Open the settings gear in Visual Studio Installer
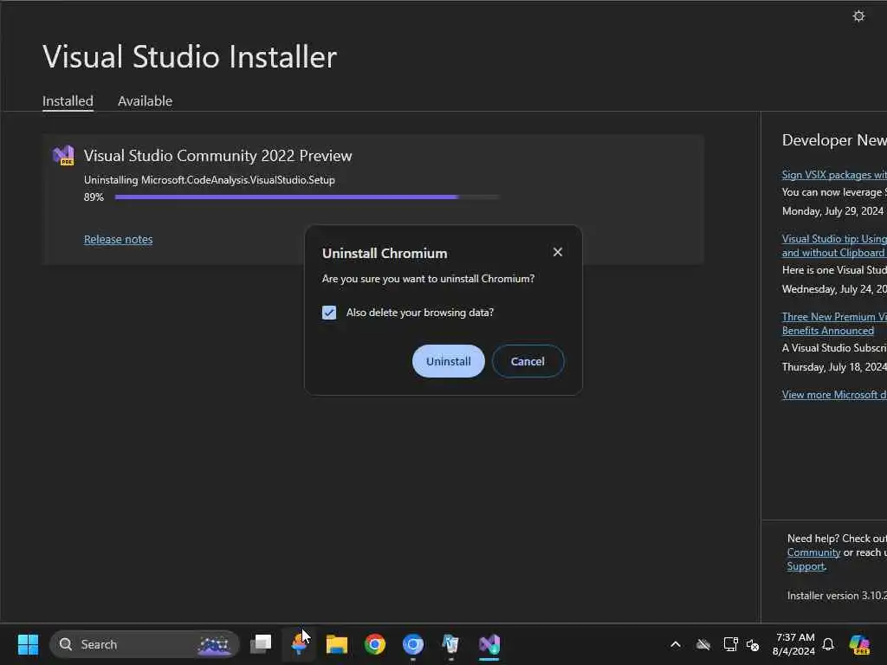Screen dimensions: 887x665 [858, 16]
